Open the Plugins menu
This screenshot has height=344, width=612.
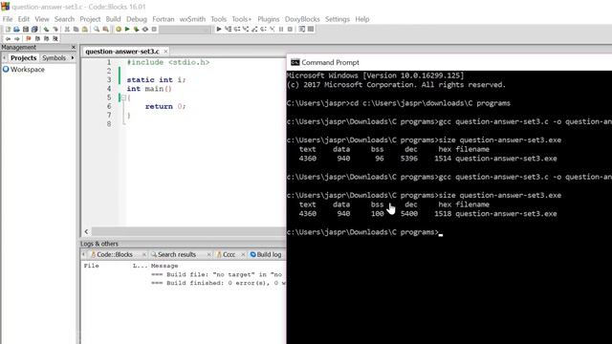tap(268, 19)
